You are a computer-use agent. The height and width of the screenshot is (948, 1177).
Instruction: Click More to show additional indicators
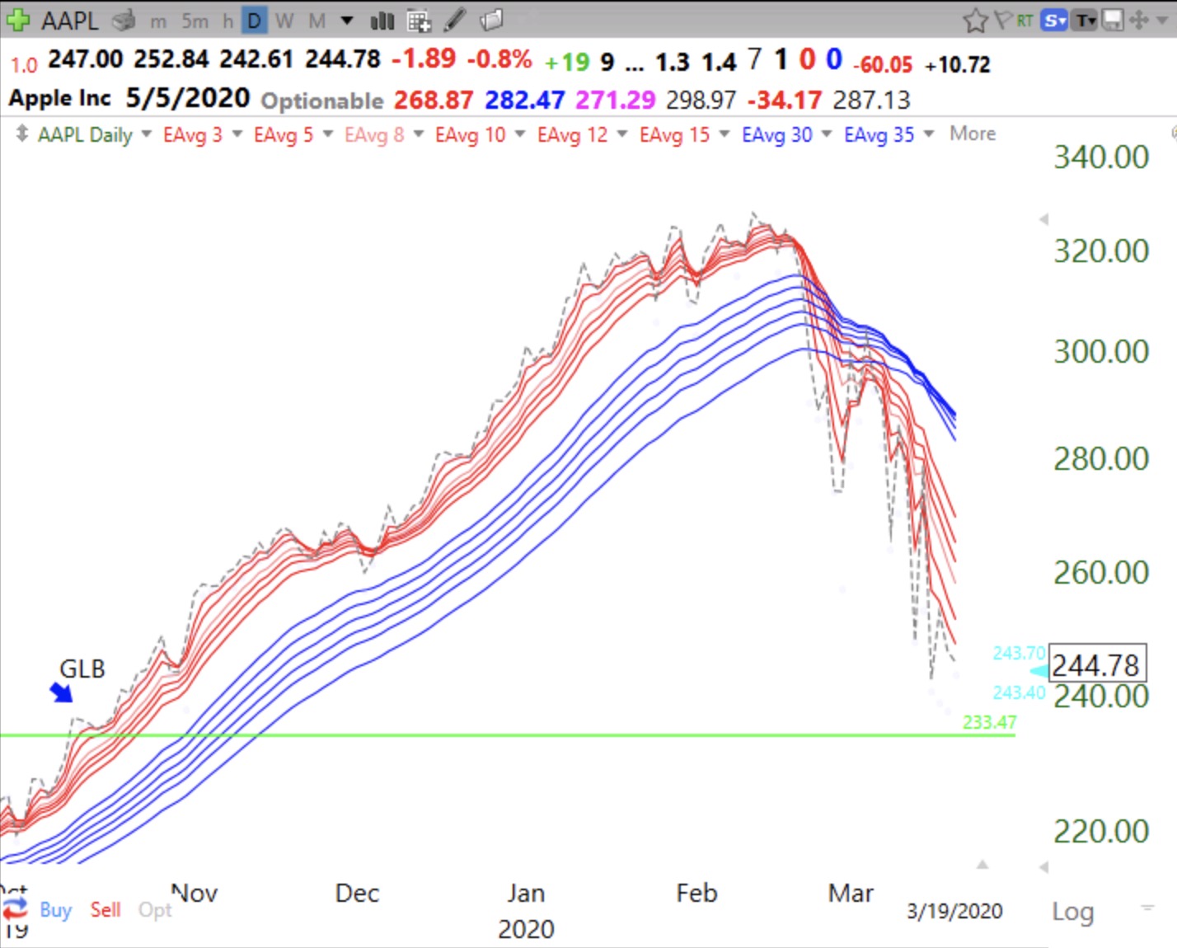click(973, 134)
